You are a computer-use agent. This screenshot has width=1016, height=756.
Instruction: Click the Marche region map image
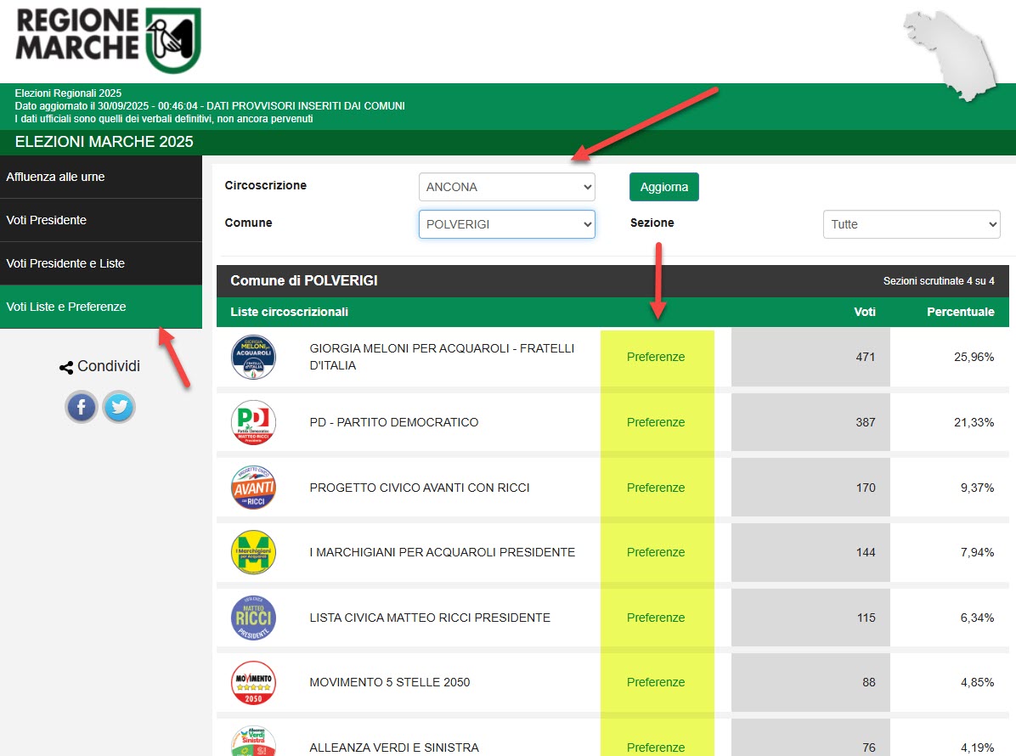click(950, 56)
